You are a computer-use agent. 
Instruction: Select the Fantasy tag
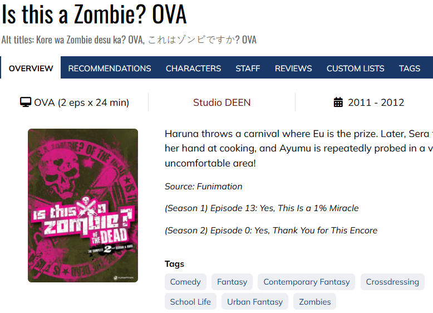point(232,282)
